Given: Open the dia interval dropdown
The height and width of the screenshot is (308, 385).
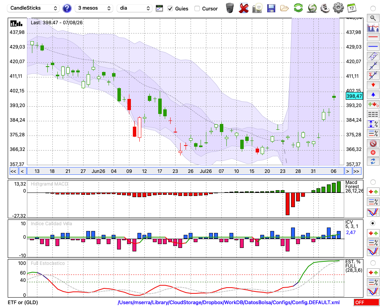Looking at the screenshot, I should tap(134, 8).
